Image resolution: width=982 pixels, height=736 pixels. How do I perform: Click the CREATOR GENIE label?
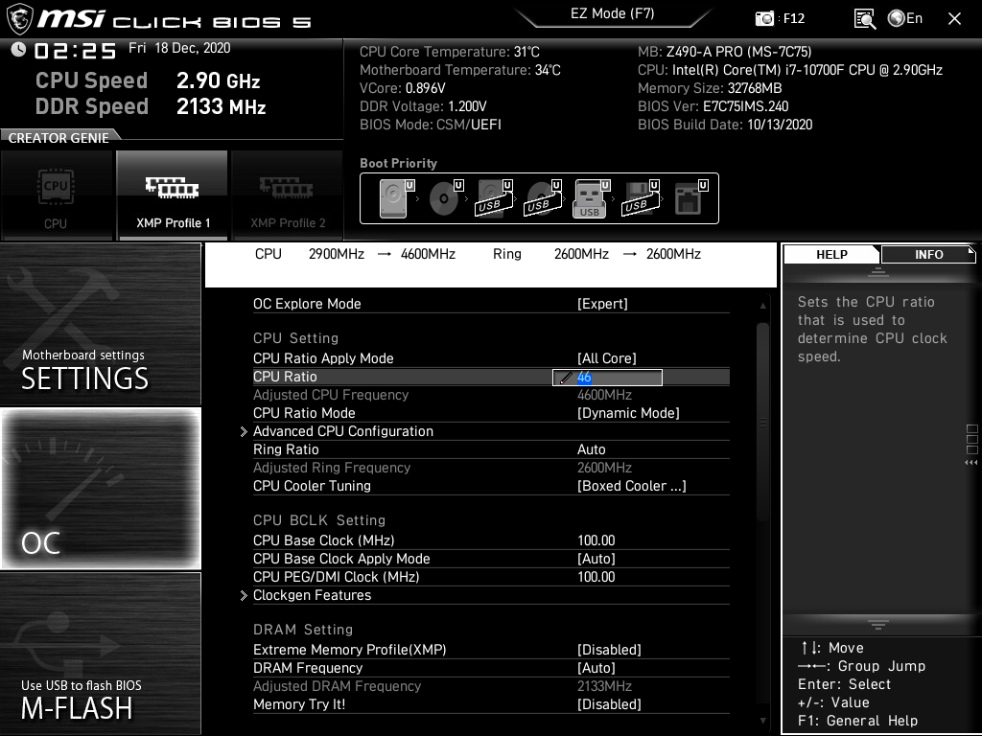pyautogui.click(x=58, y=138)
